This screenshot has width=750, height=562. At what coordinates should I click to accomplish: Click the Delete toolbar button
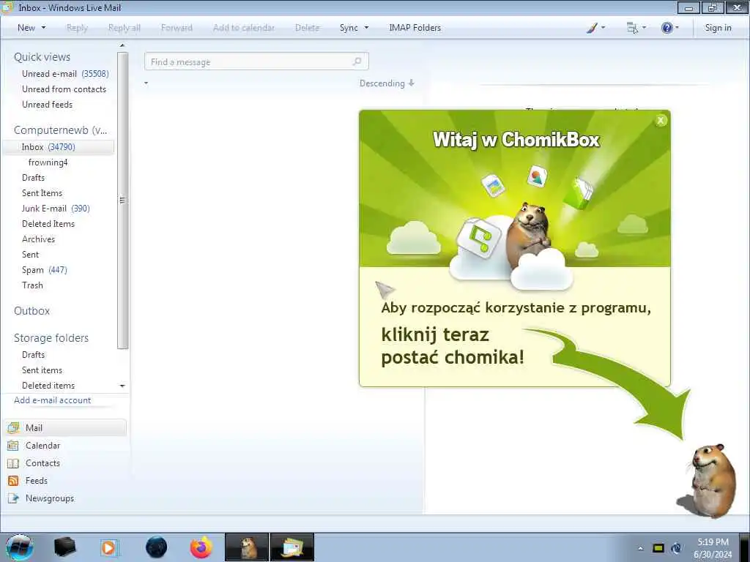click(307, 28)
